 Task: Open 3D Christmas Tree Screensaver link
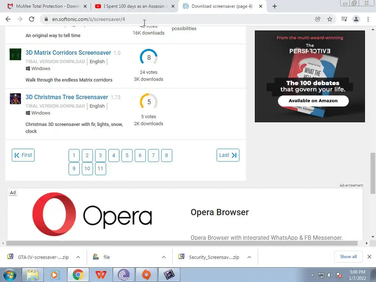tap(67, 97)
